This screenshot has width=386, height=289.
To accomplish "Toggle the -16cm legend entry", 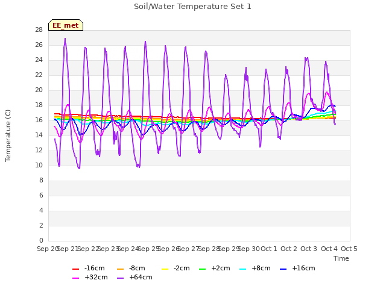I will coord(89,268).
